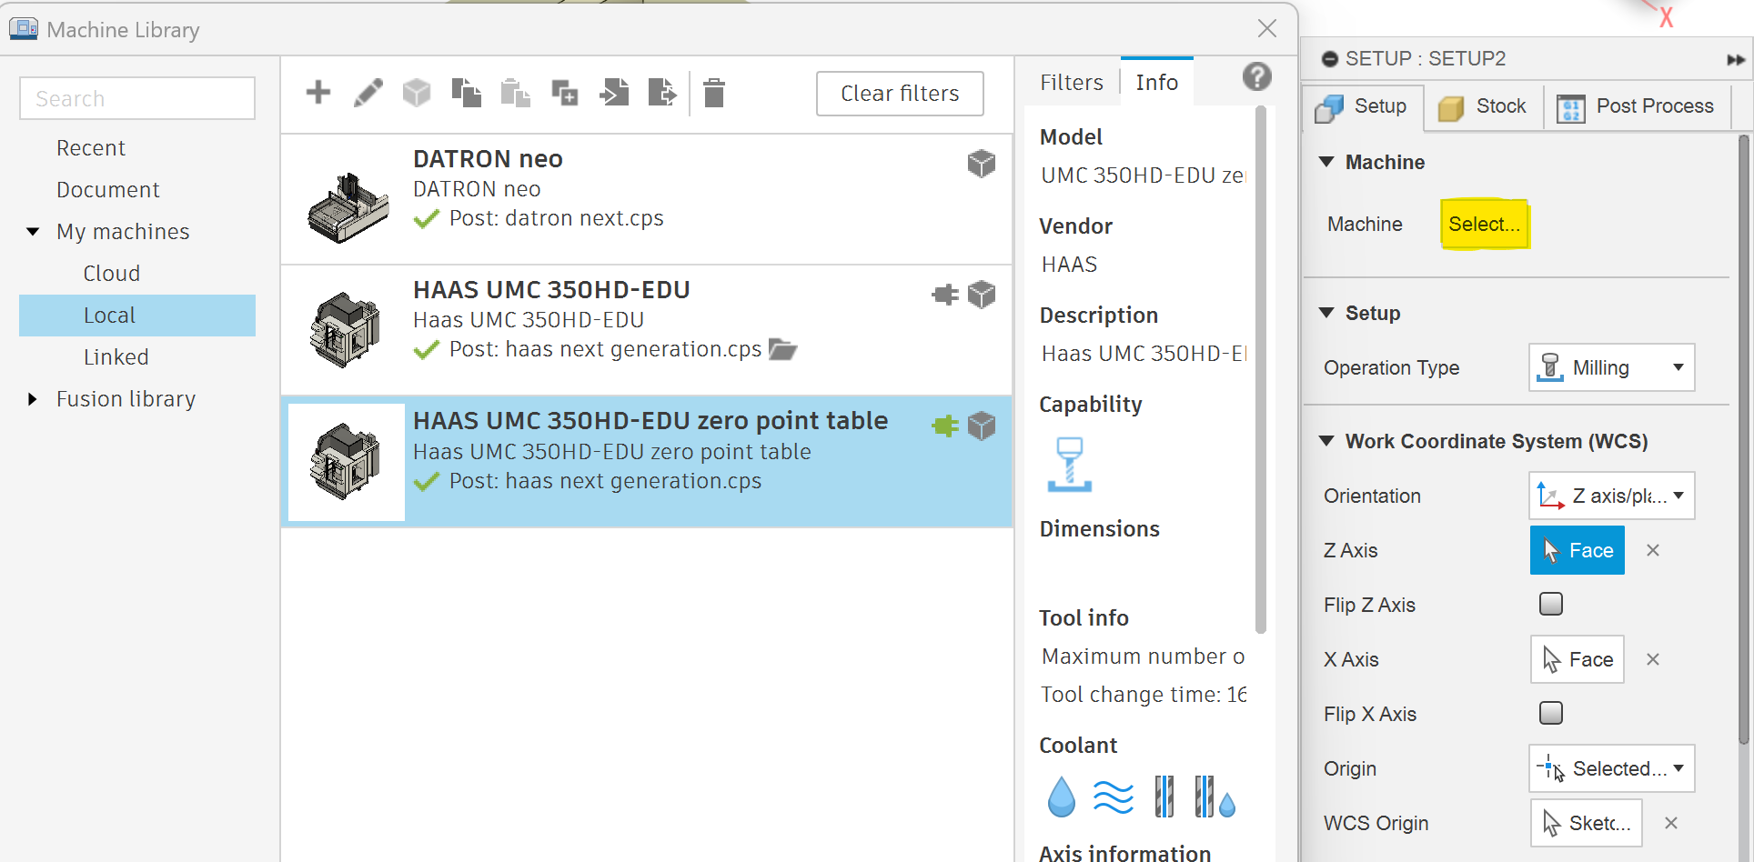Delete machine using the trash icon
The height and width of the screenshot is (862, 1754).
(714, 93)
